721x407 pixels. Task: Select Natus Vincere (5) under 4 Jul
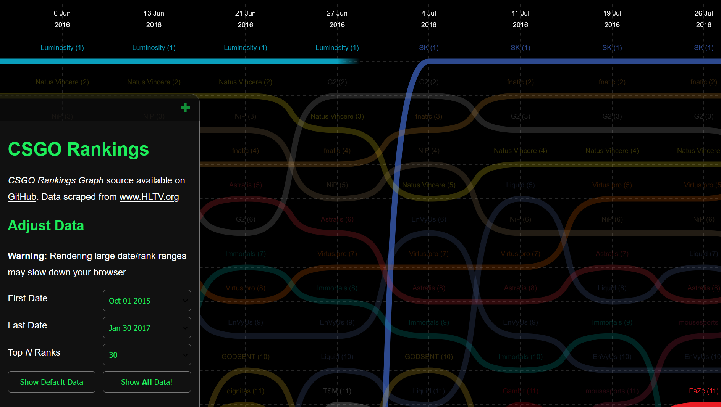[429, 185]
